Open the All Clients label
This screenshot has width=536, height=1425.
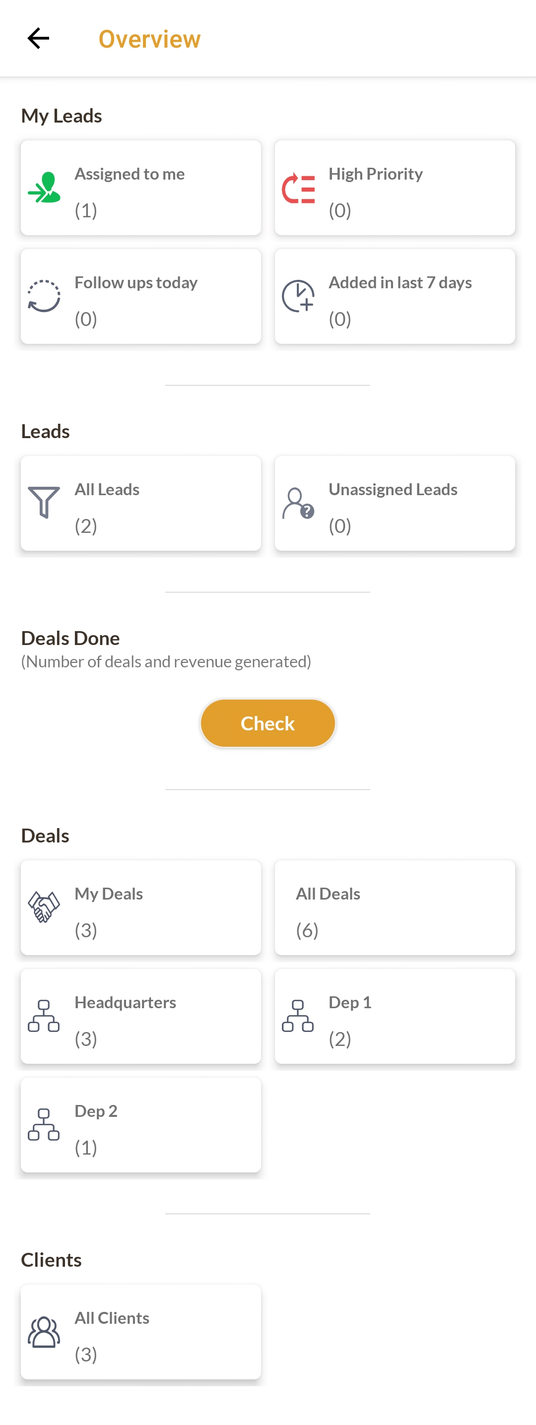[112, 1318]
